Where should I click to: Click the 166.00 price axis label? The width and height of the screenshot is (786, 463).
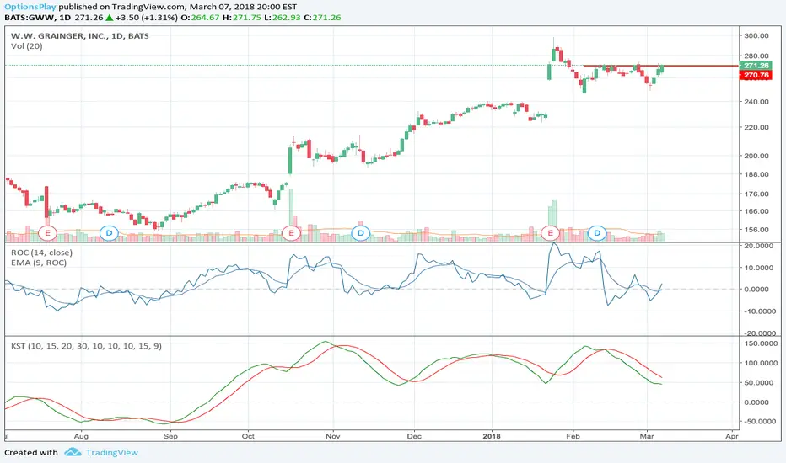pos(756,211)
